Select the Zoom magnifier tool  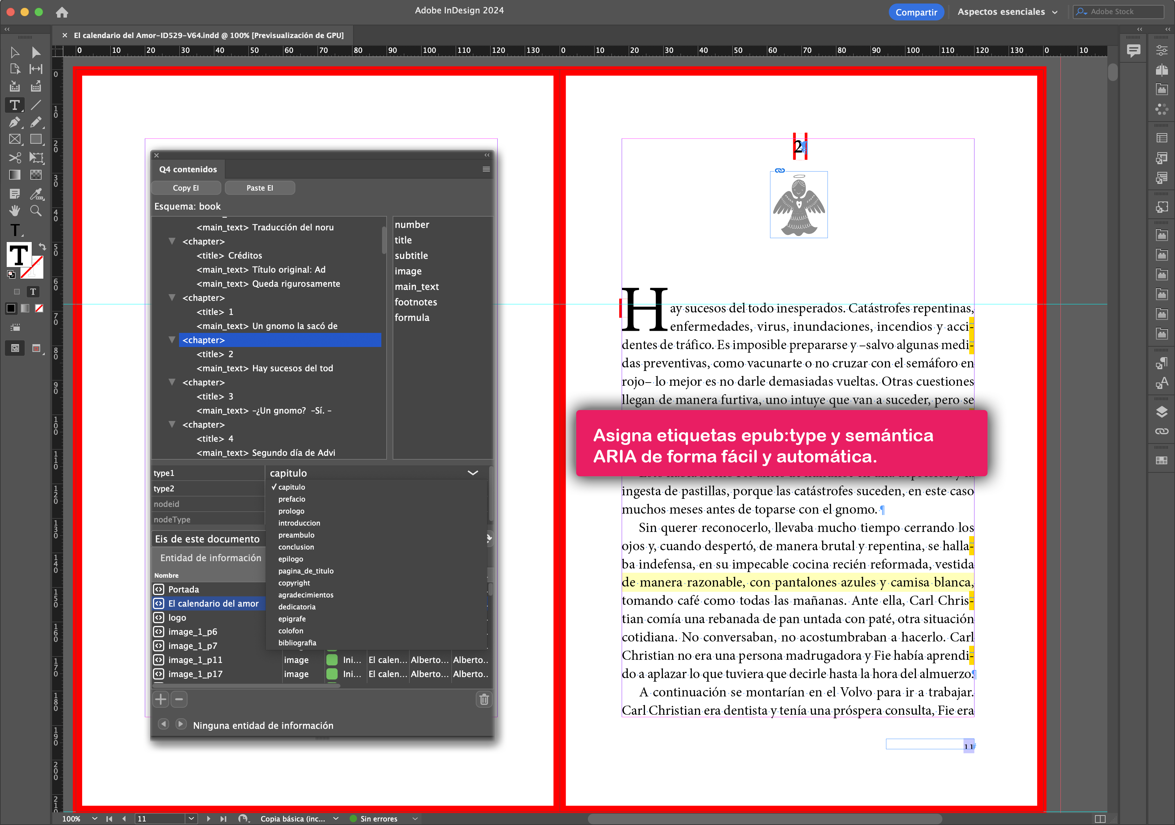point(36,211)
